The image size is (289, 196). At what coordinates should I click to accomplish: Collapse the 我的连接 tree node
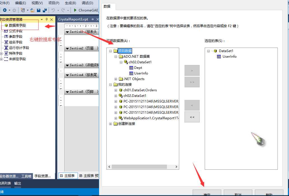click(110, 85)
